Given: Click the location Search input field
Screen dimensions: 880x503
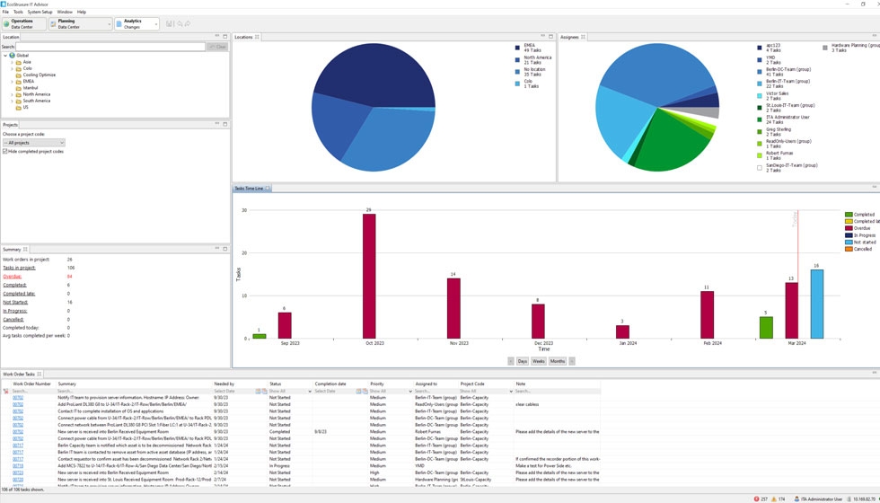Looking at the screenshot, I should tap(110, 47).
